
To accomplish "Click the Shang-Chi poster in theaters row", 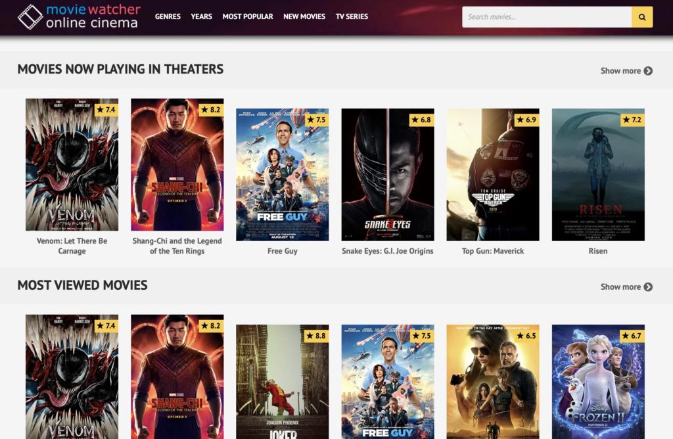I will coord(177,165).
